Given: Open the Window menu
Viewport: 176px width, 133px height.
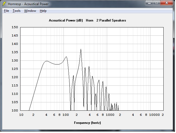Looking at the screenshot, I should click(x=30, y=11).
